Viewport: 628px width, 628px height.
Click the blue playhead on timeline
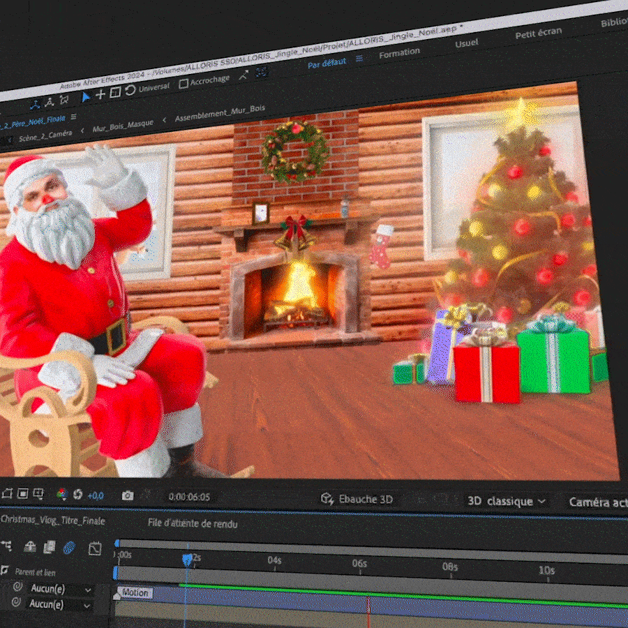[186, 559]
